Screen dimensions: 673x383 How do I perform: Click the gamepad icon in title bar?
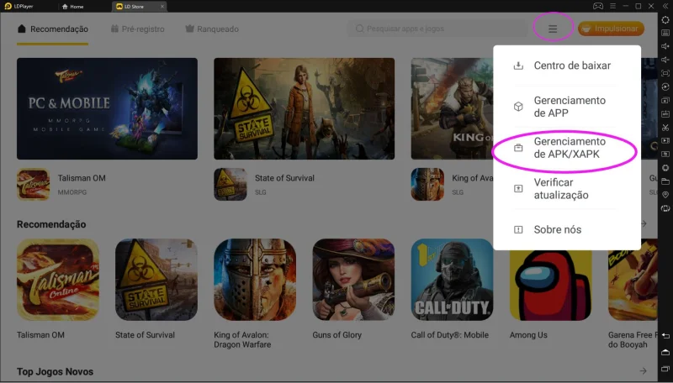tap(598, 6)
